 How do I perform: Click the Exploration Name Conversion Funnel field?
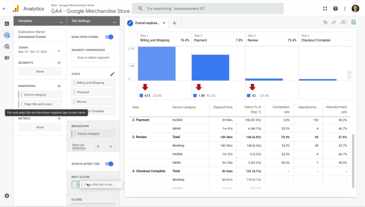32,37
